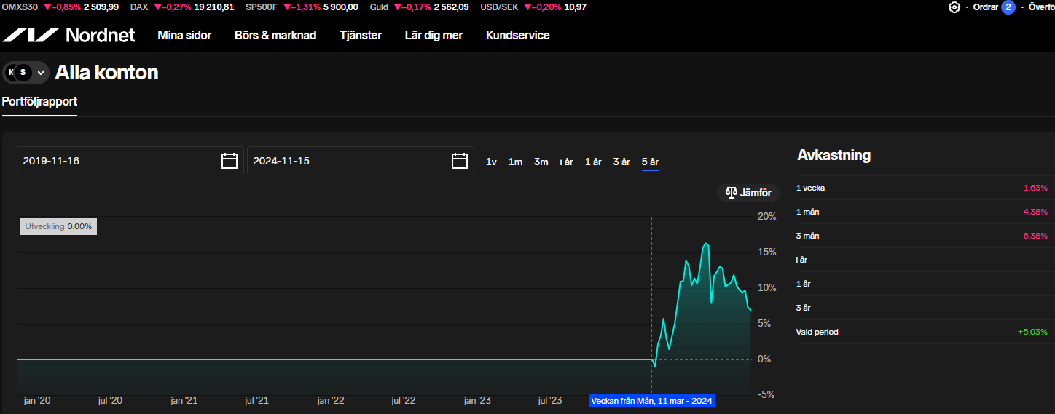Open the Börs & marknad menu
1055x414 pixels.
tap(275, 35)
